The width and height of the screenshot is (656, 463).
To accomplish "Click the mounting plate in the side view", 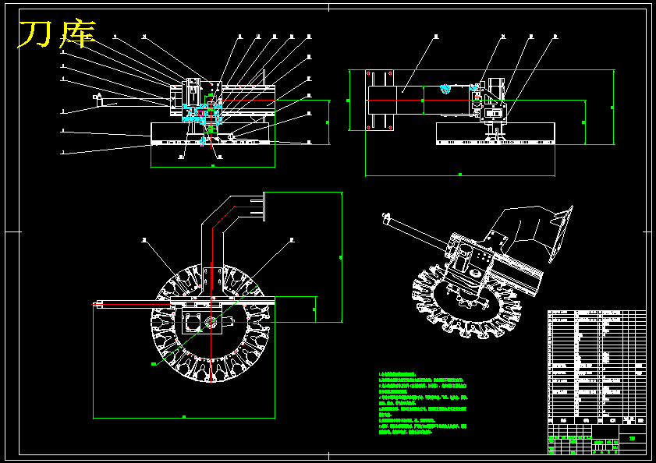I will coord(380,100).
